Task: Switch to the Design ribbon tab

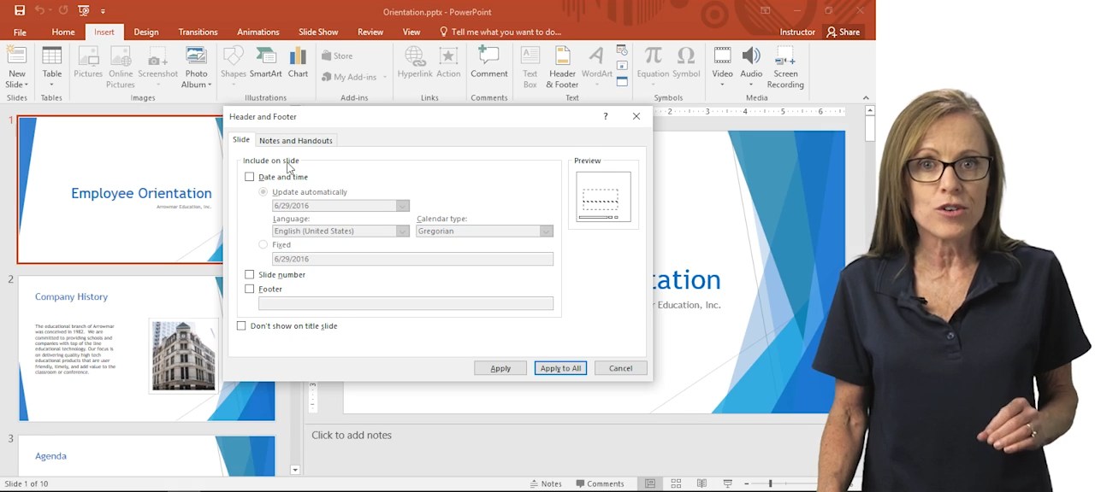Action: click(x=146, y=32)
